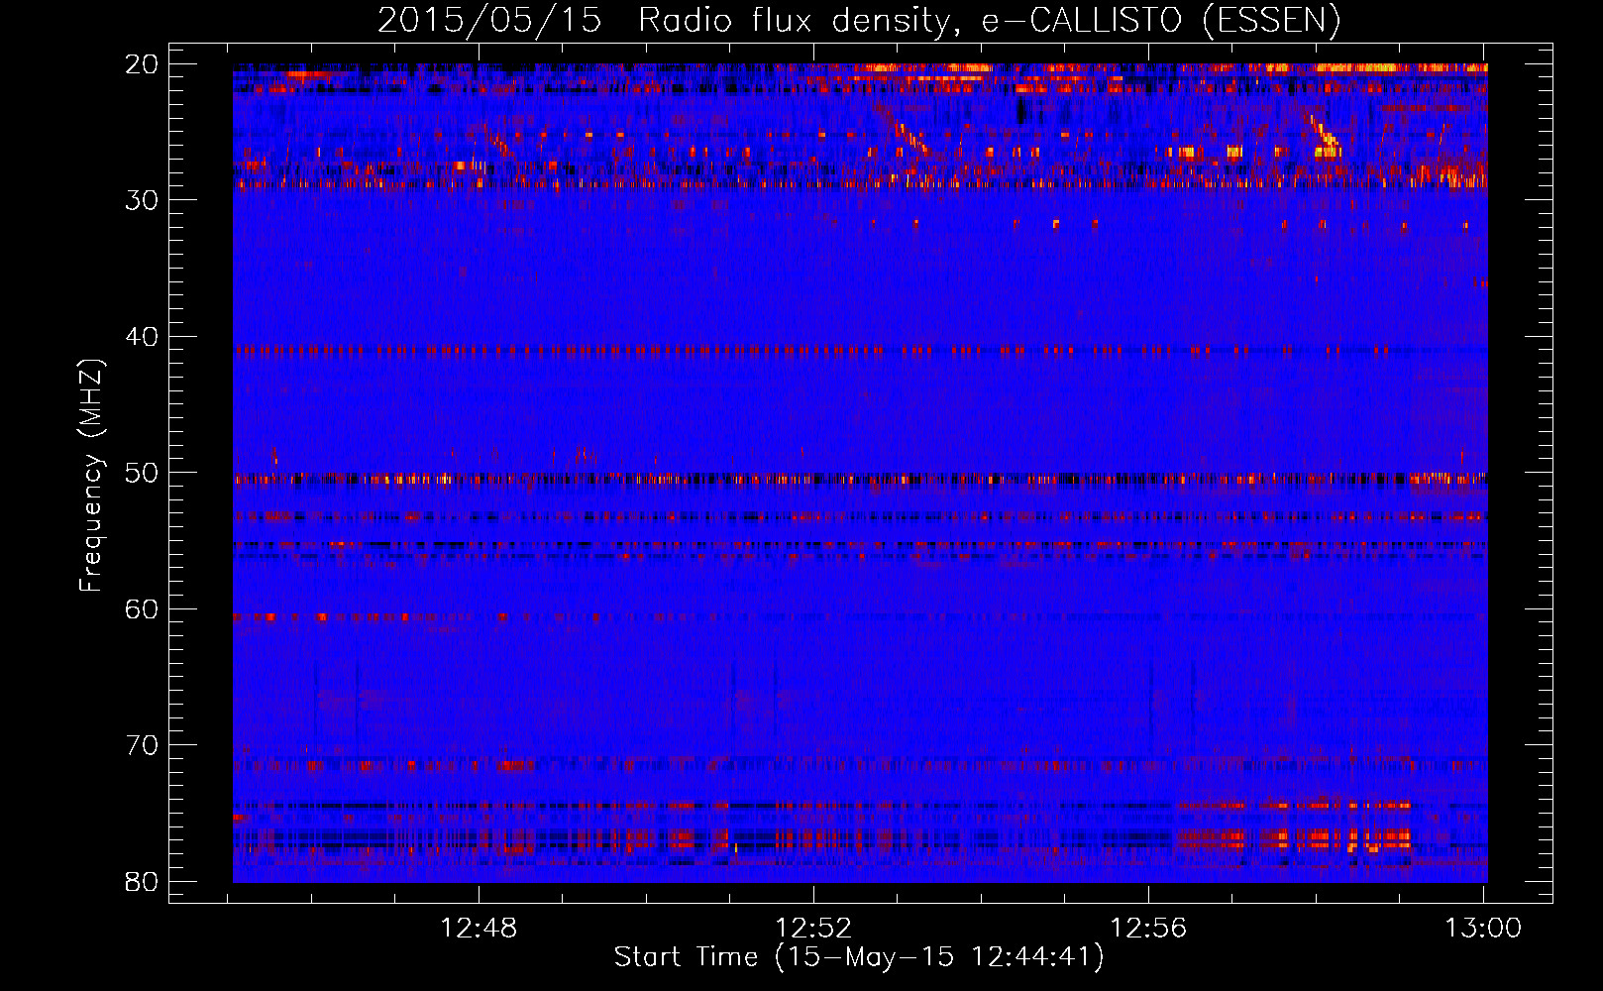
Task: Click the 12:52 time tick label
Action: pos(813,929)
